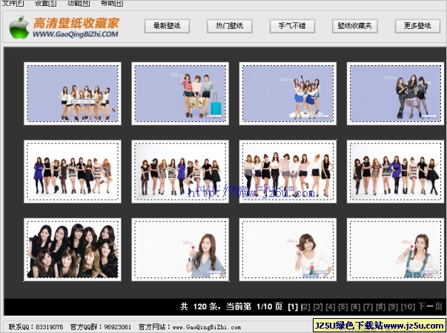Click the 共 120 条 page count text

(x=200, y=306)
